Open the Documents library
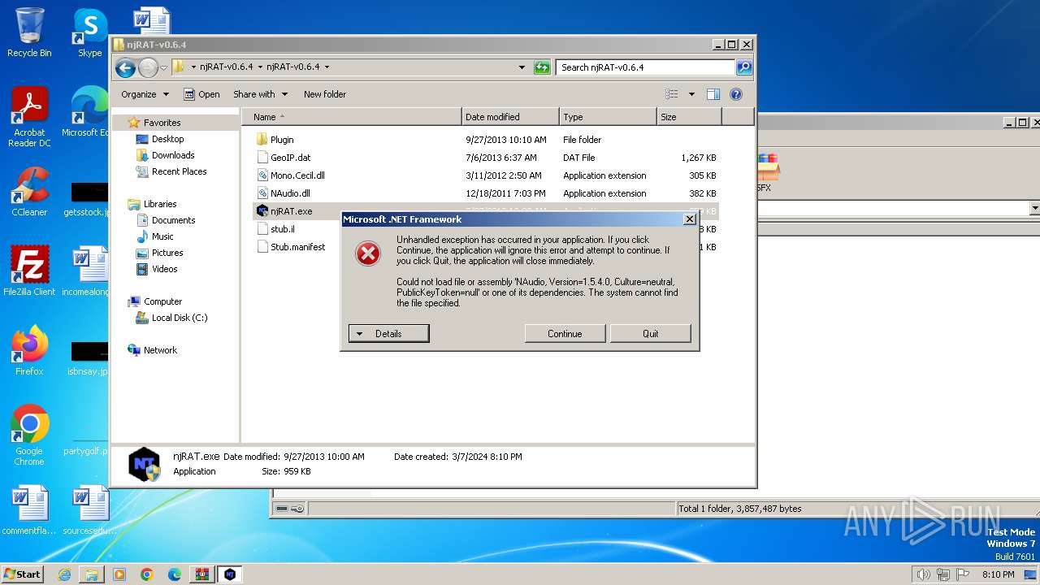Screen dimensions: 1040x585 (x=173, y=220)
